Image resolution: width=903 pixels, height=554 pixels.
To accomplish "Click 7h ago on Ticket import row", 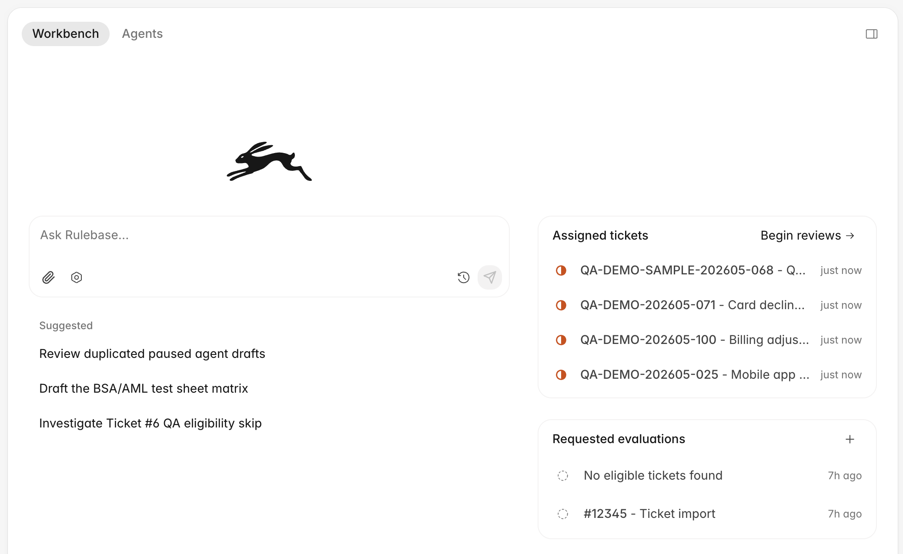I will pyautogui.click(x=845, y=514).
